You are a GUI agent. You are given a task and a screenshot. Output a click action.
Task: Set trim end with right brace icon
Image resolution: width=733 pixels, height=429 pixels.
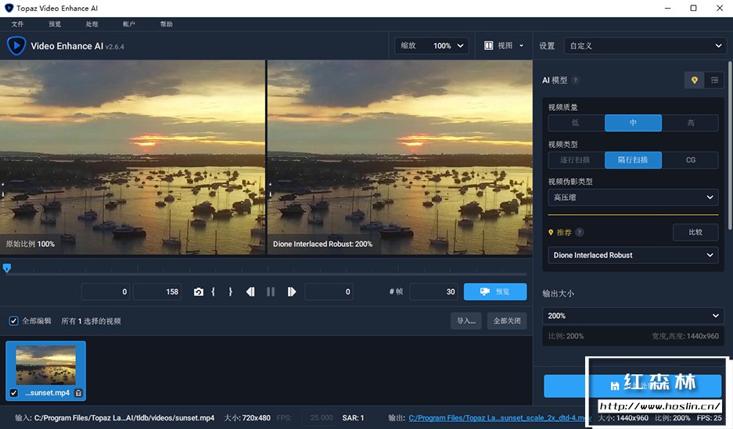click(x=230, y=291)
